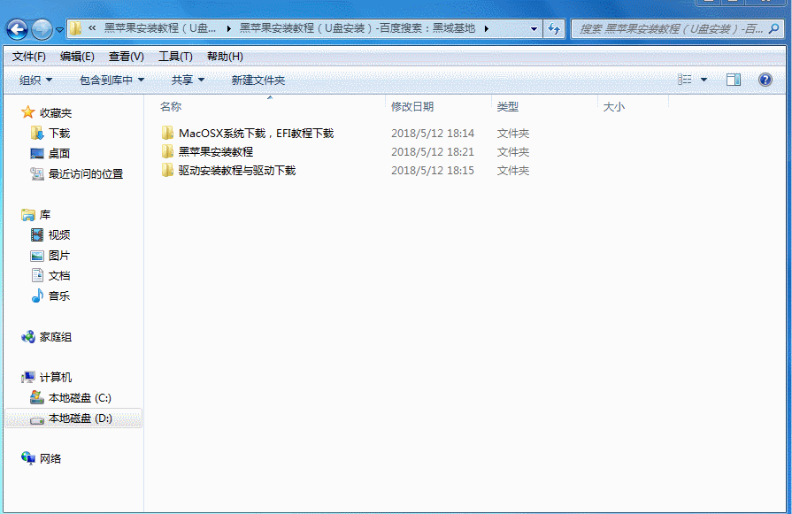Open the recent pages history dropdown arrow
Viewport: 792px width, 514px height.
pyautogui.click(x=59, y=30)
